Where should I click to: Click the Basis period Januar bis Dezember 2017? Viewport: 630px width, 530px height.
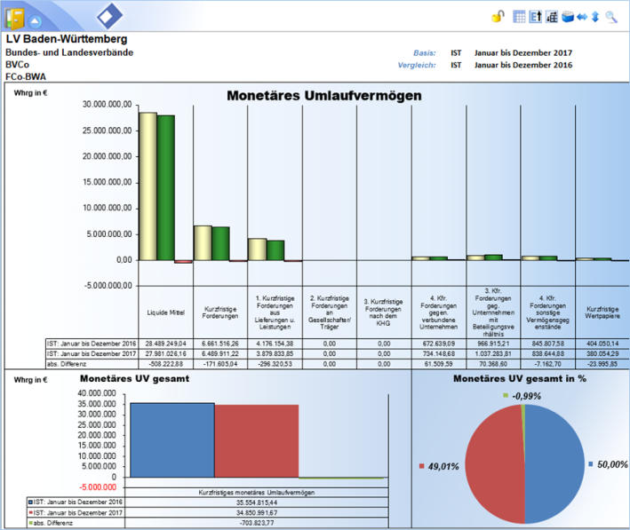pos(522,52)
